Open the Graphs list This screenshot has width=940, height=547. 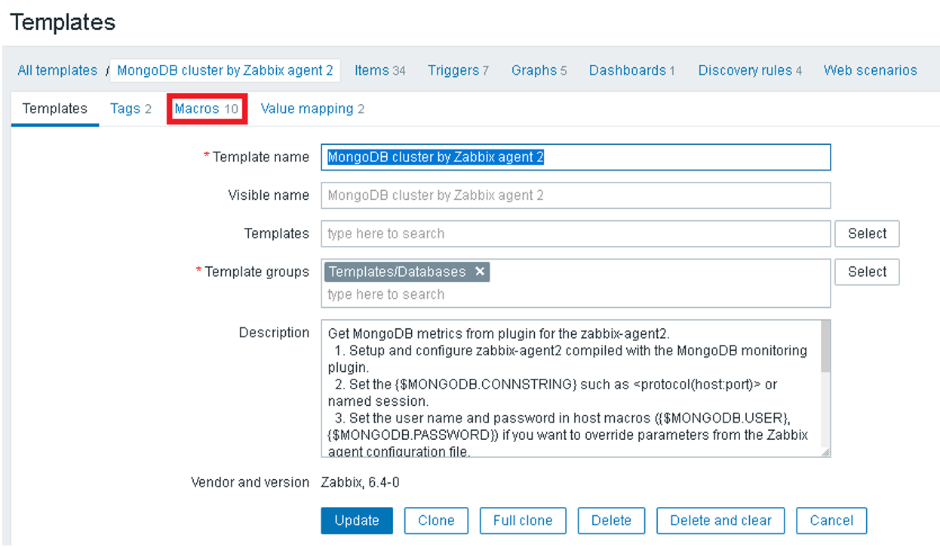tap(539, 70)
